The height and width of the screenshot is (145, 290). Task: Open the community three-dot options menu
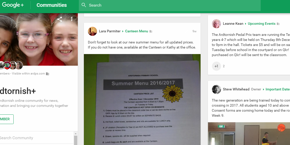[x=72, y=19]
